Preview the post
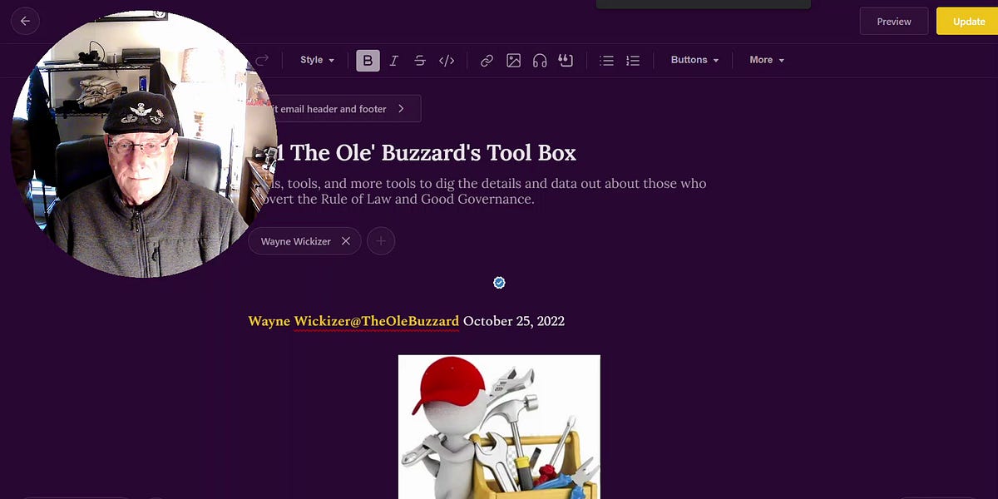This screenshot has width=998, height=499. tap(894, 21)
